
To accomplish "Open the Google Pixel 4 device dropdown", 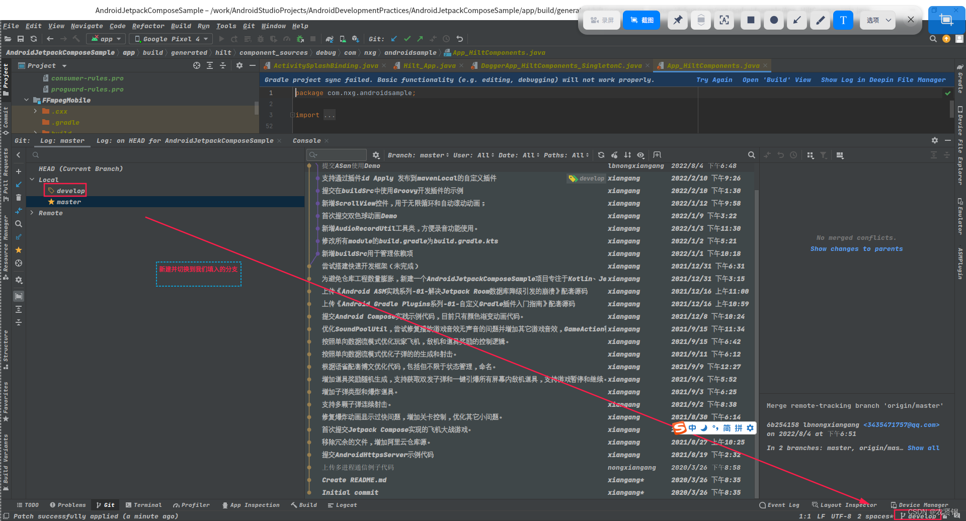I will pos(171,39).
